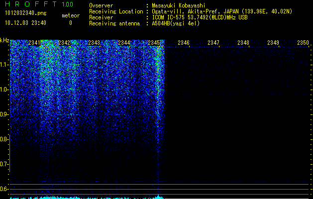
Task: Click the Receiver field label
Action: point(101,17)
